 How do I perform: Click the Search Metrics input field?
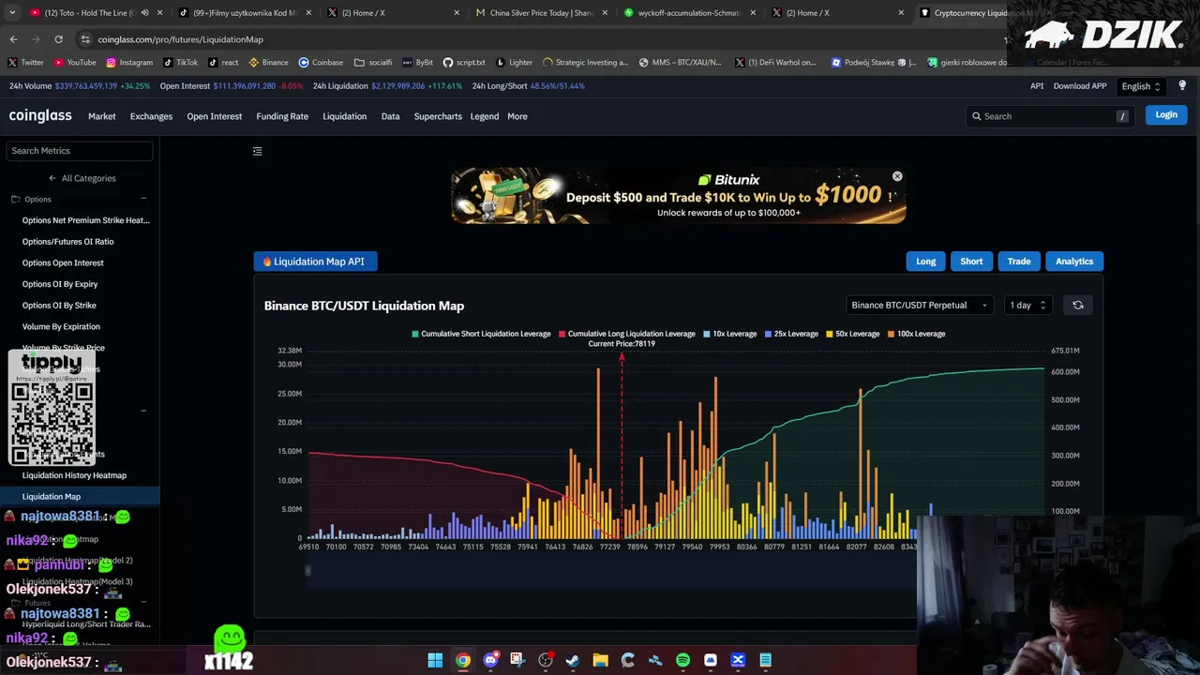(x=80, y=151)
